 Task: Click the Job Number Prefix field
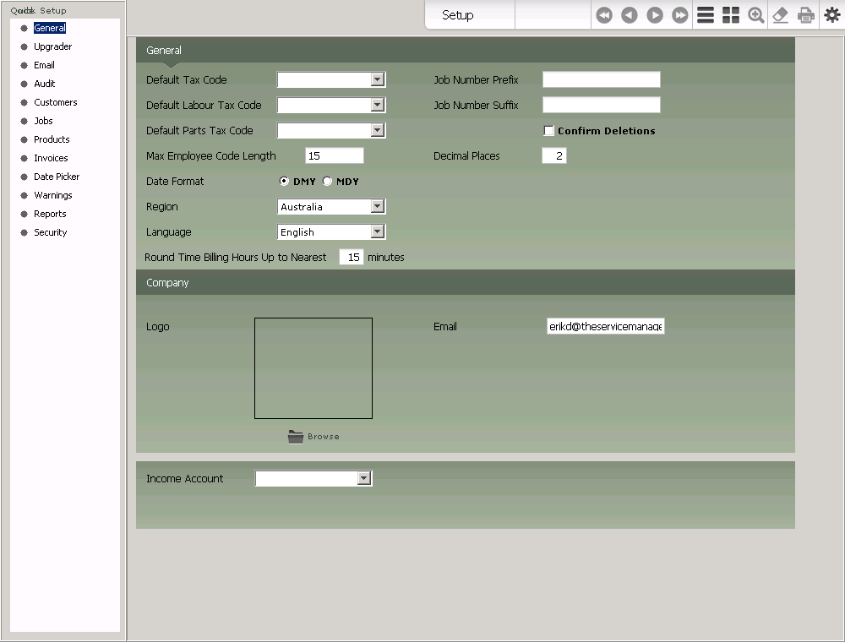click(x=601, y=80)
